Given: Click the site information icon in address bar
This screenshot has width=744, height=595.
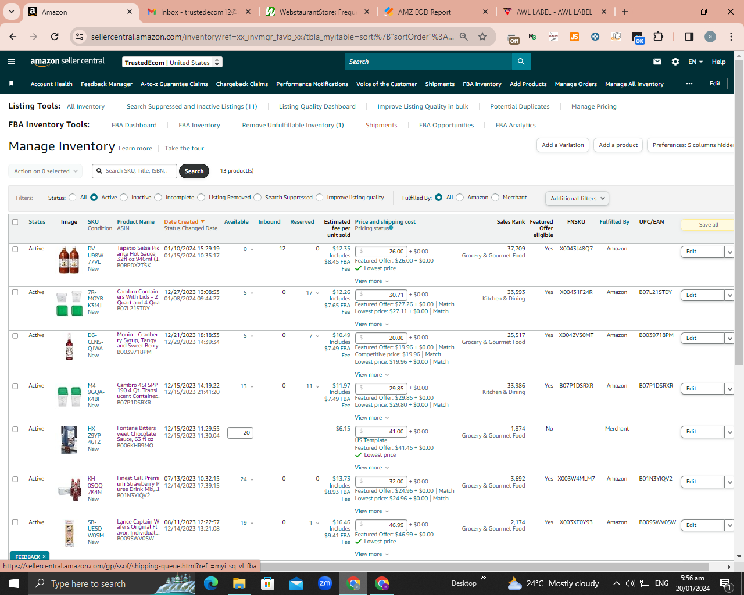Looking at the screenshot, I should point(80,37).
